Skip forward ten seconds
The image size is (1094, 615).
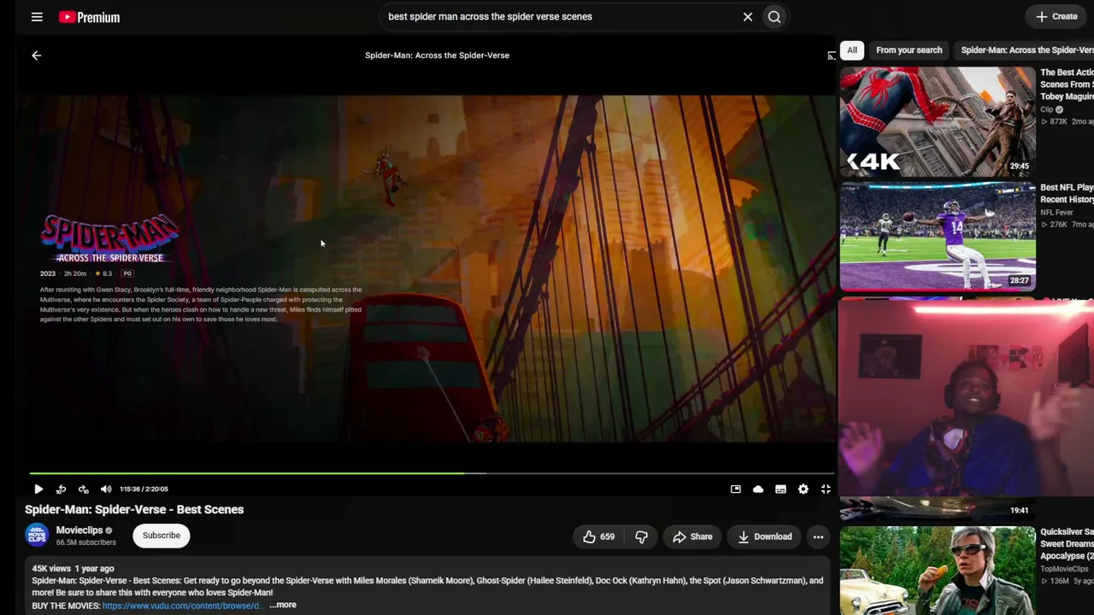click(x=83, y=489)
